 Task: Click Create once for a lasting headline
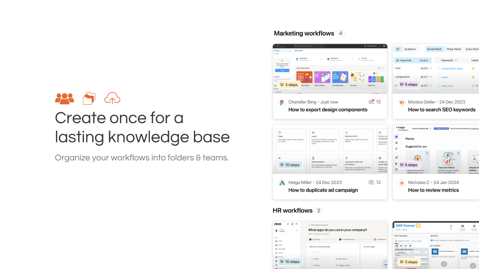(x=142, y=127)
